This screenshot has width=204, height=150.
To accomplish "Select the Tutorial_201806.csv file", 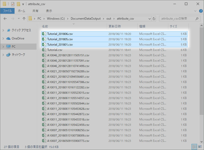I will coord(114,34).
